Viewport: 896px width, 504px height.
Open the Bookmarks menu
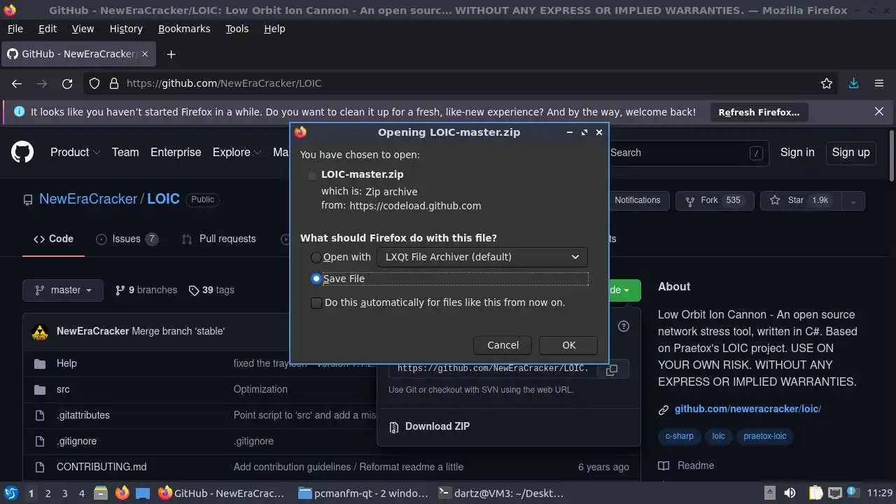tap(184, 29)
